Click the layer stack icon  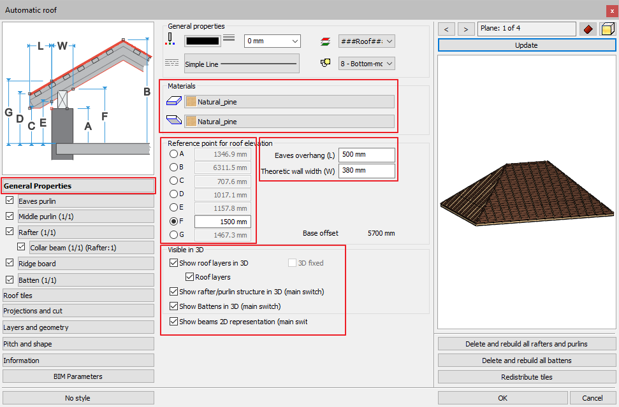pyautogui.click(x=326, y=41)
